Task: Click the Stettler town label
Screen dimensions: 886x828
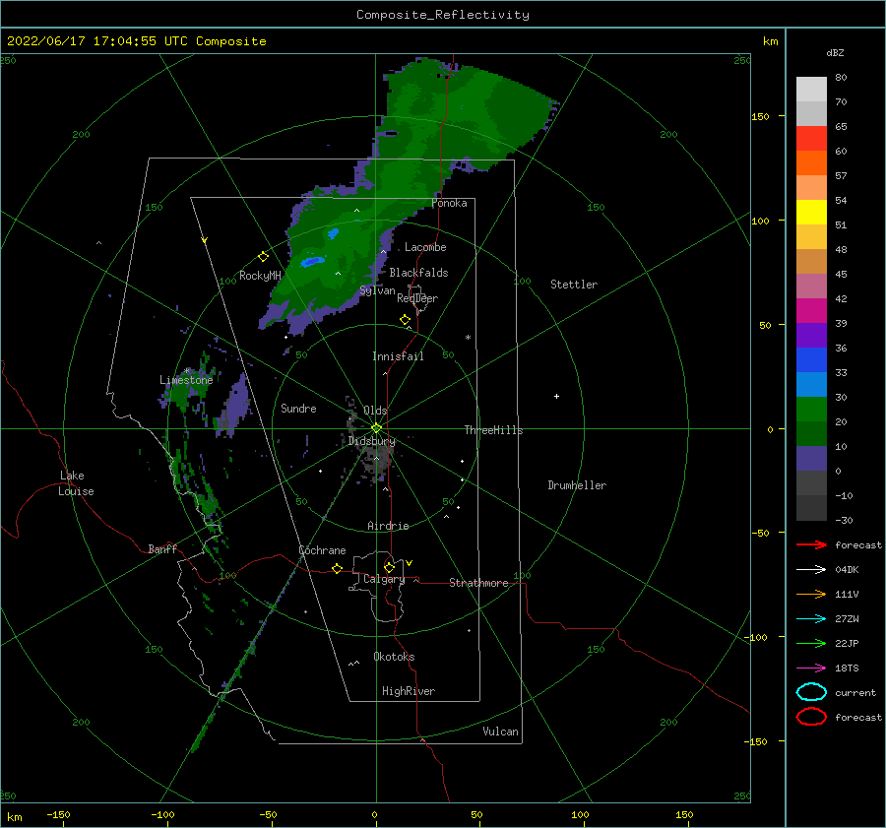Action: click(x=574, y=285)
